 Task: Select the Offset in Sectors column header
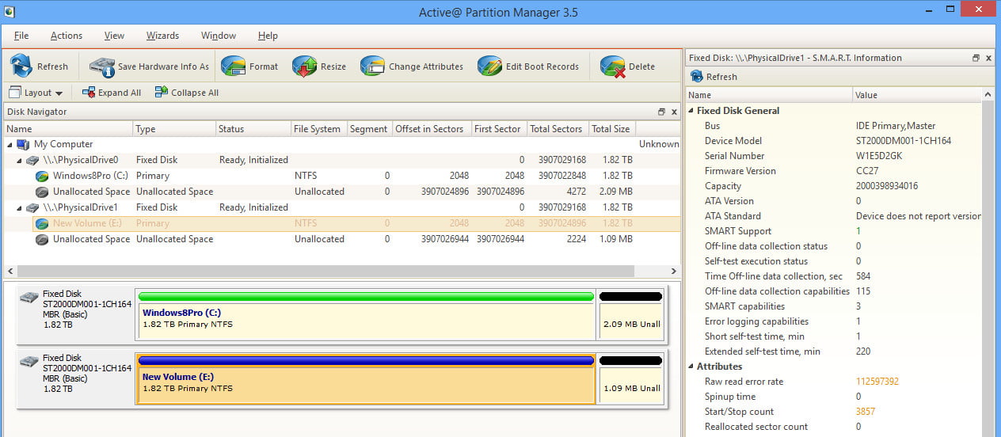point(432,129)
